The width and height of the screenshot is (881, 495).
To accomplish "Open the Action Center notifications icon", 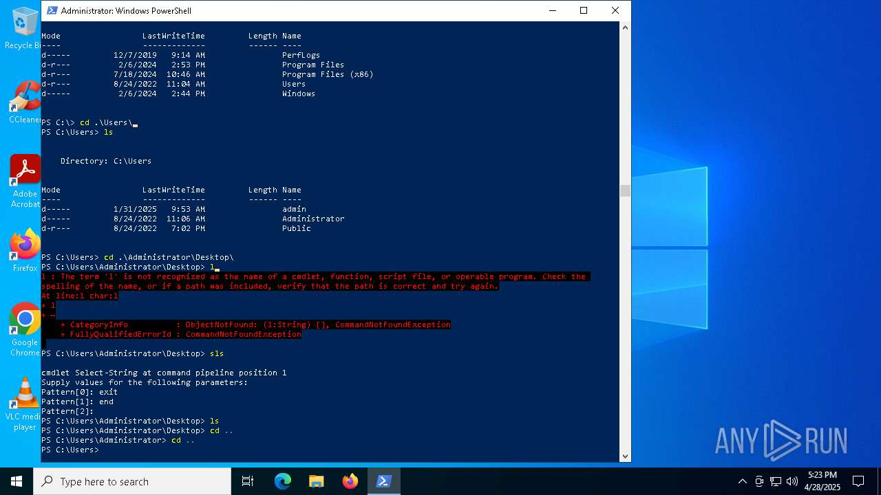I will (858, 481).
